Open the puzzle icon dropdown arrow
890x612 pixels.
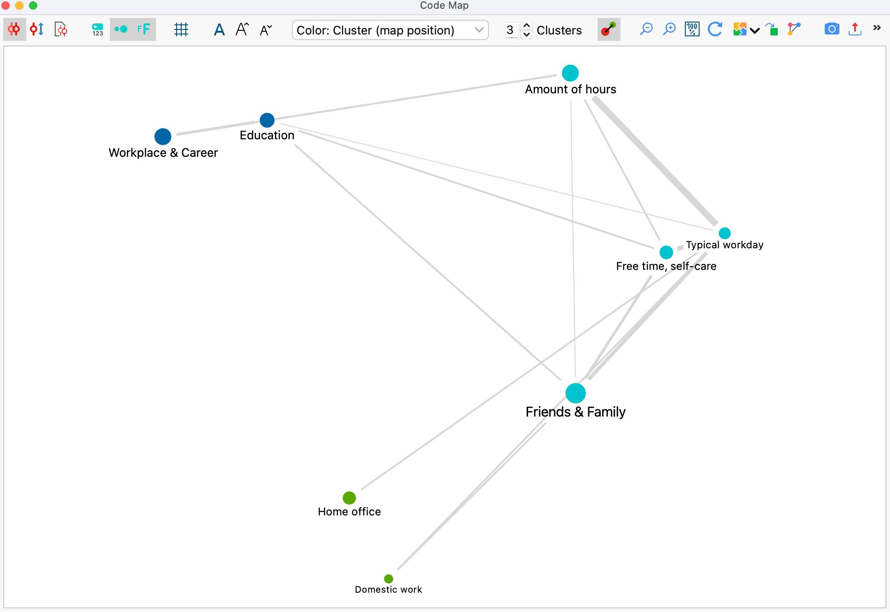pos(755,31)
